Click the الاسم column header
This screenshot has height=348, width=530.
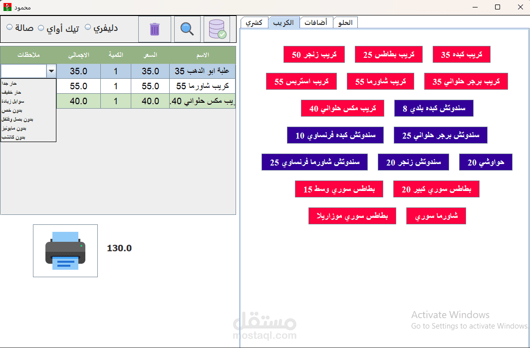tap(203, 55)
